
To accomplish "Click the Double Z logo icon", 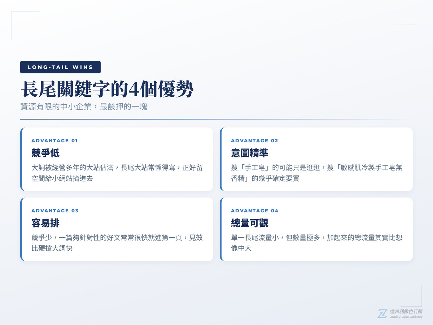I will [x=382, y=313].
